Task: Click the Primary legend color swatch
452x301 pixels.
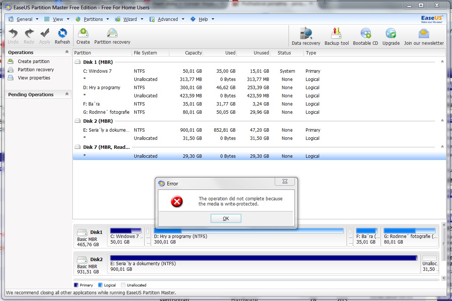Action: [76, 285]
